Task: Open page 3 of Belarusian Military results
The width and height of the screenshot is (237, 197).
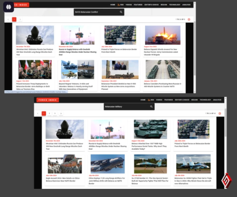Action: 55,113
